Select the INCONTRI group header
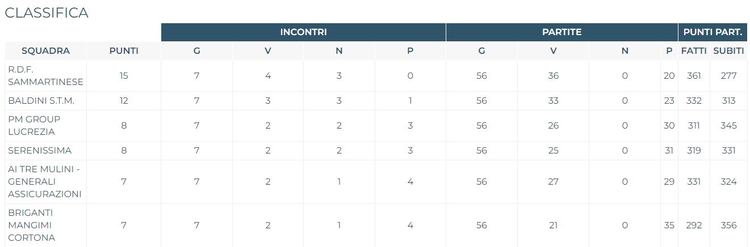This screenshot has height=247, width=750. point(303,32)
